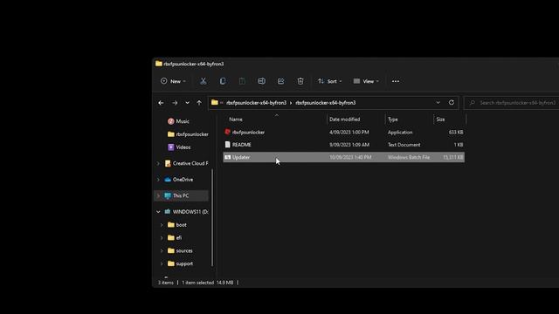Click the This PC monitor icon

(x=168, y=195)
